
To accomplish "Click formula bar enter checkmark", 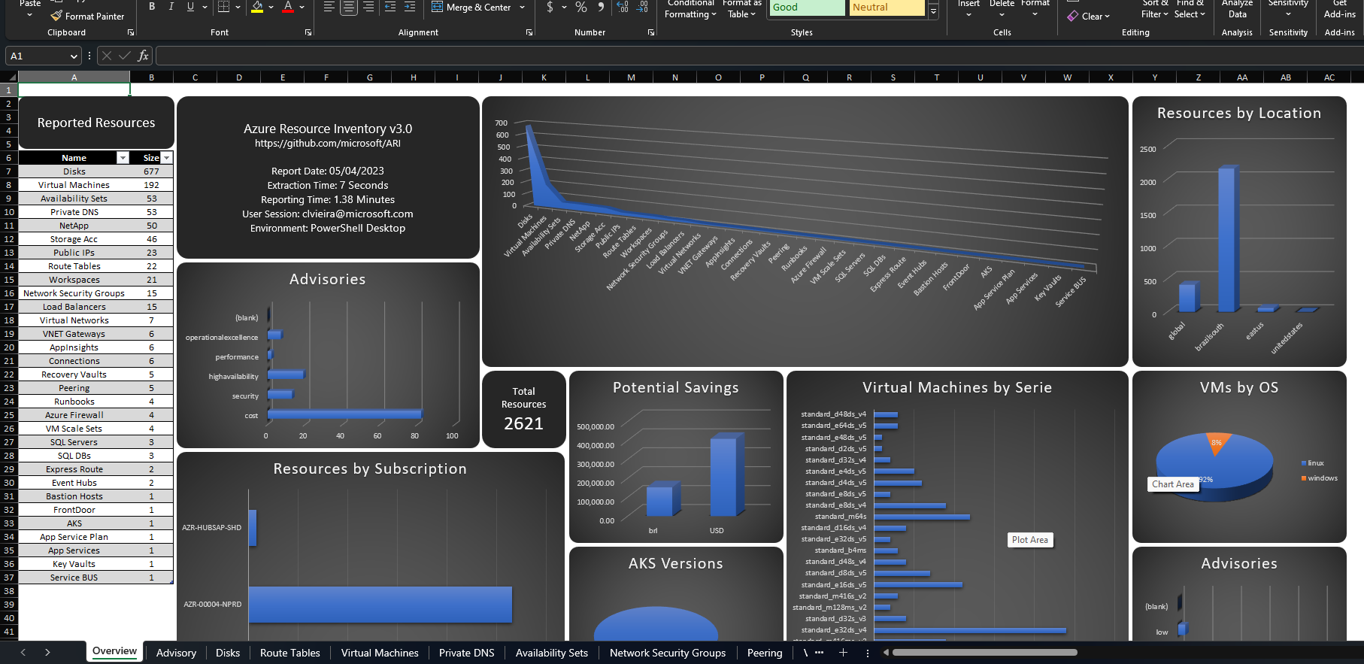I will [x=125, y=56].
